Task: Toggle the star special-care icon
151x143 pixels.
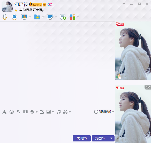Action: pyautogui.click(x=16, y=10)
